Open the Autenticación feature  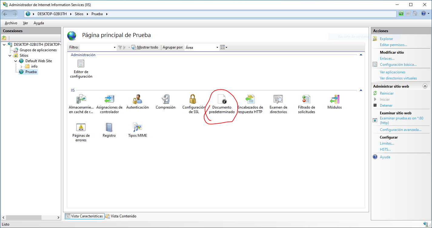tap(138, 102)
